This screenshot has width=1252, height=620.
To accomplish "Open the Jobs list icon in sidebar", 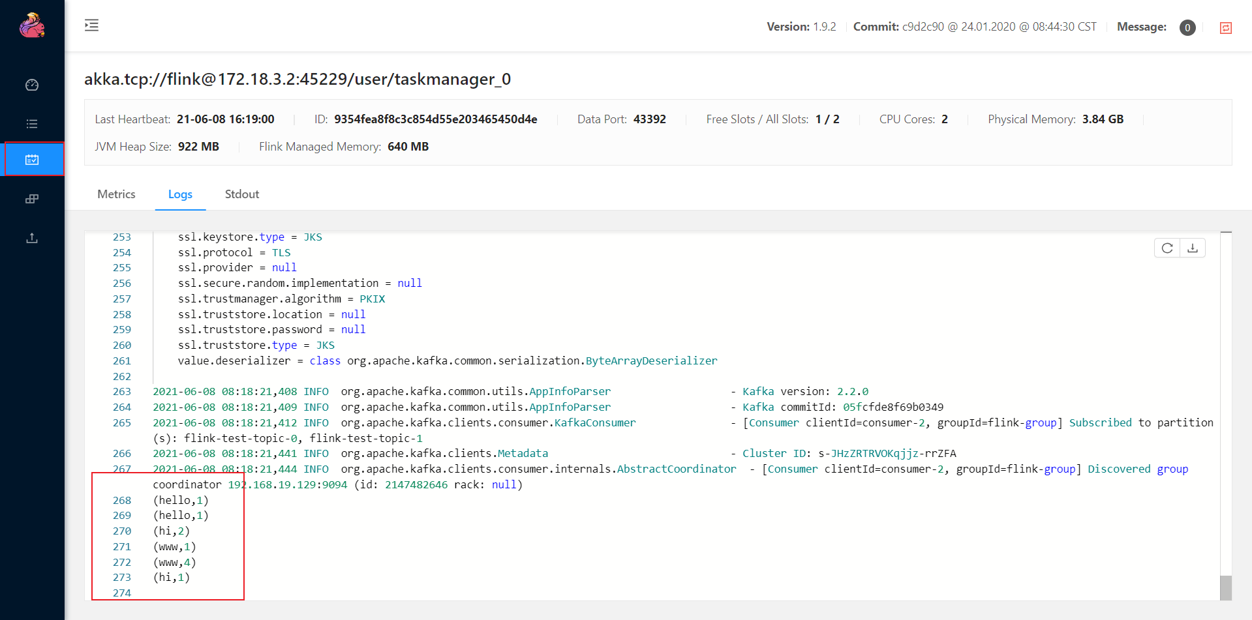I will click(32, 124).
